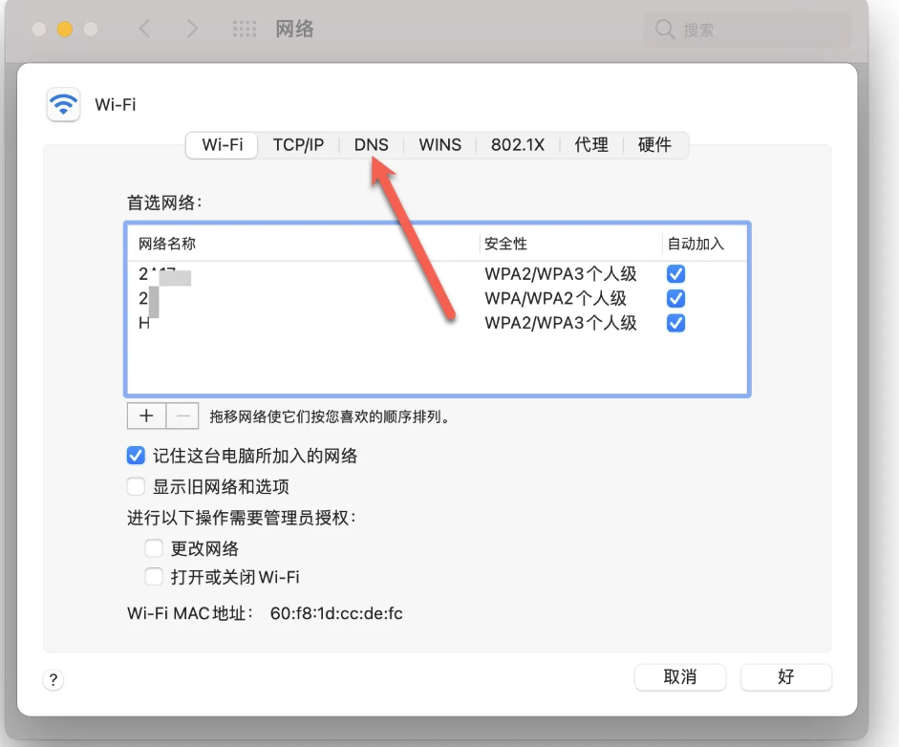Image resolution: width=899 pixels, height=747 pixels.
Task: Click the back navigation arrow
Action: 145,30
